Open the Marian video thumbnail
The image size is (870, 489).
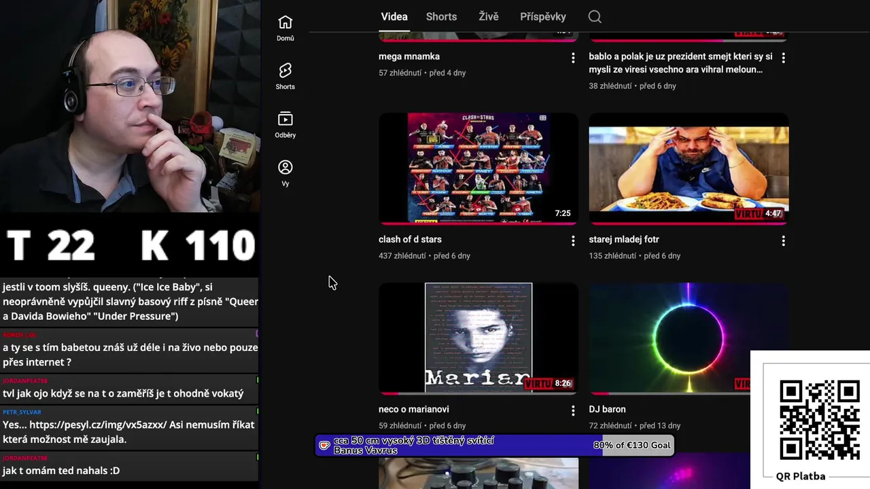(x=478, y=338)
